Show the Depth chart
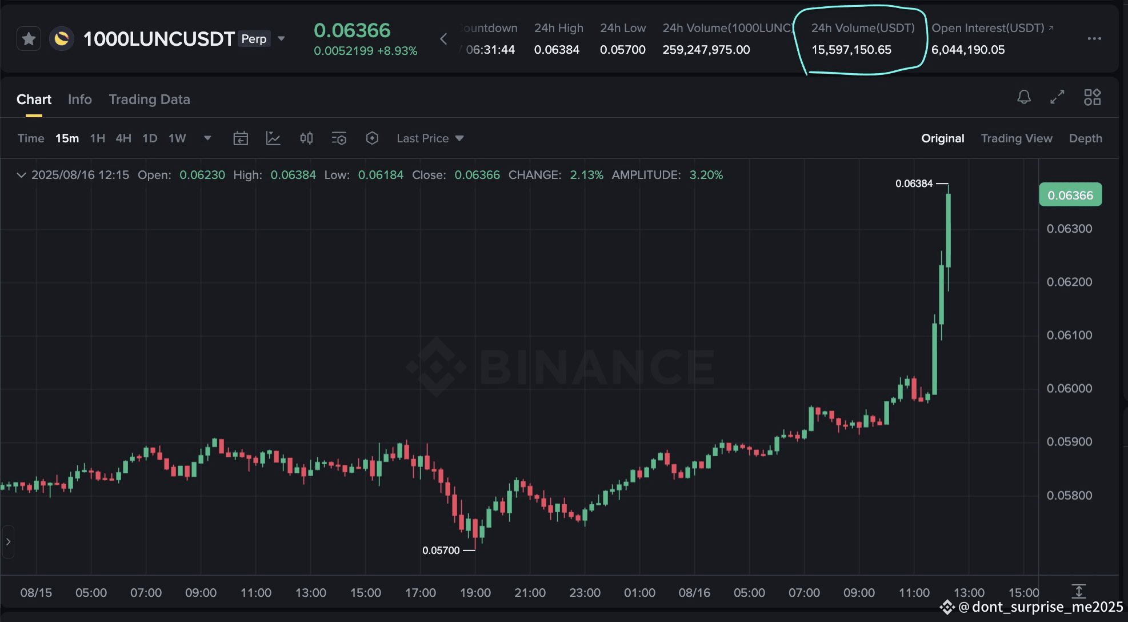This screenshot has width=1128, height=622. coord(1085,138)
